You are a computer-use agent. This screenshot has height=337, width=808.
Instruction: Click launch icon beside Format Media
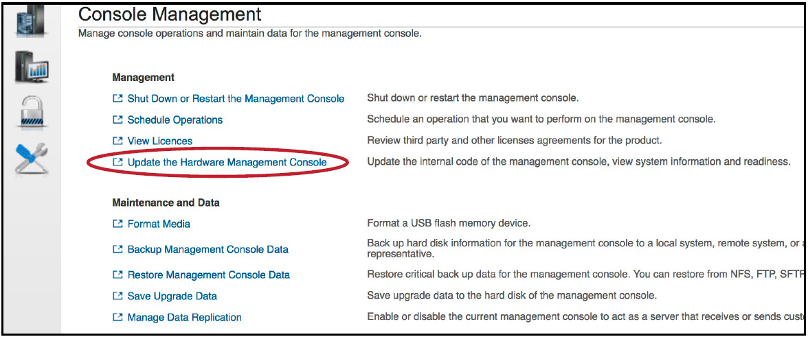pos(117,224)
